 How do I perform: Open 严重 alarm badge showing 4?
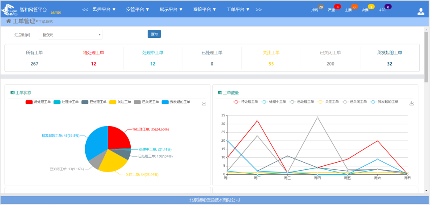pyautogui.click(x=337, y=7)
